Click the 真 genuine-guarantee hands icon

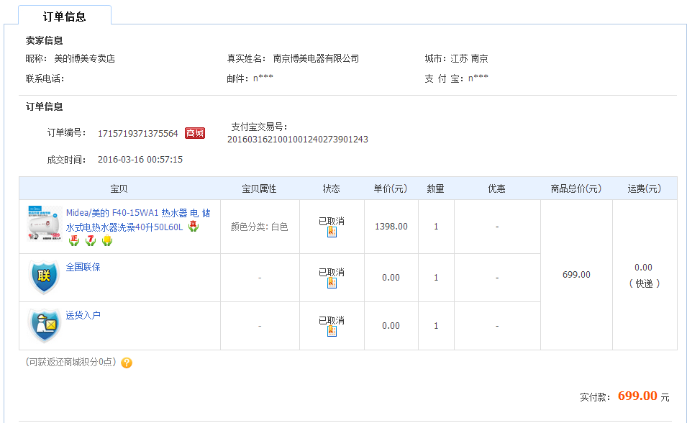tap(194, 226)
